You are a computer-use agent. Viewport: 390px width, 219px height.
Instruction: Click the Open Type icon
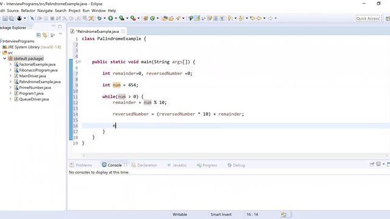pyautogui.click(x=165, y=18)
